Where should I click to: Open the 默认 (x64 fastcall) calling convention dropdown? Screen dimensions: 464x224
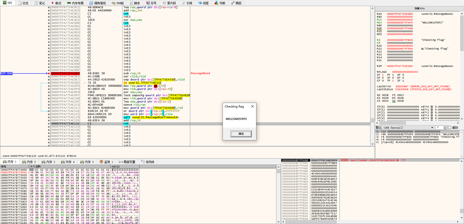[405, 128]
